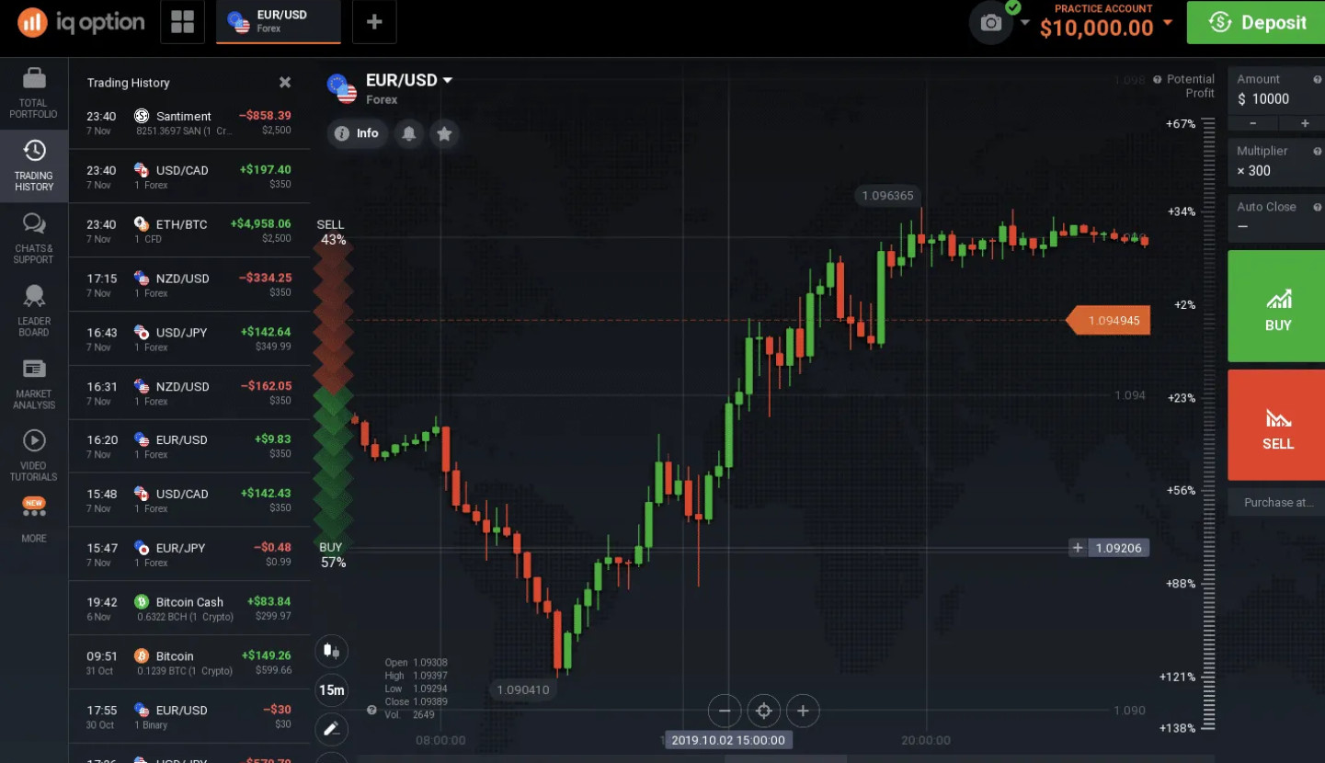The height and width of the screenshot is (763, 1325).
Task: Increase amount with plus stepper
Action: [1304, 123]
